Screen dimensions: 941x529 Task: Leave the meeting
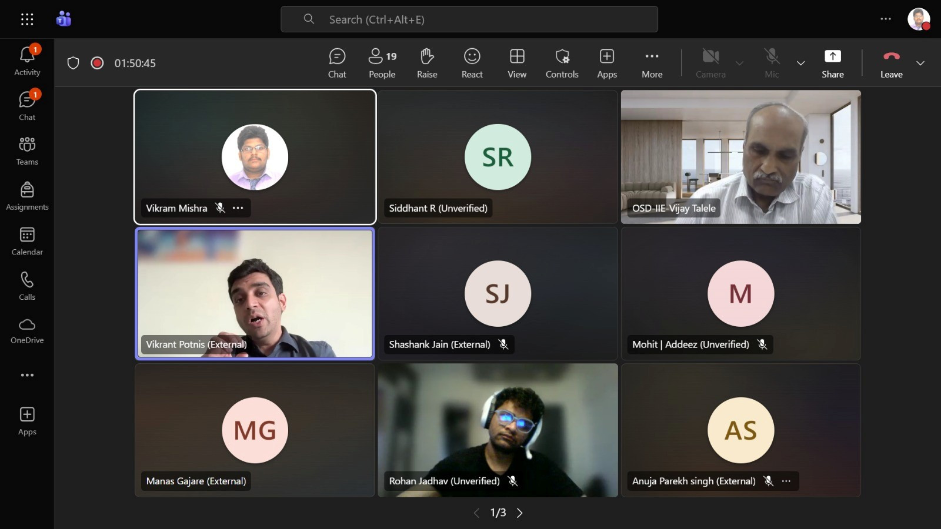click(x=891, y=63)
